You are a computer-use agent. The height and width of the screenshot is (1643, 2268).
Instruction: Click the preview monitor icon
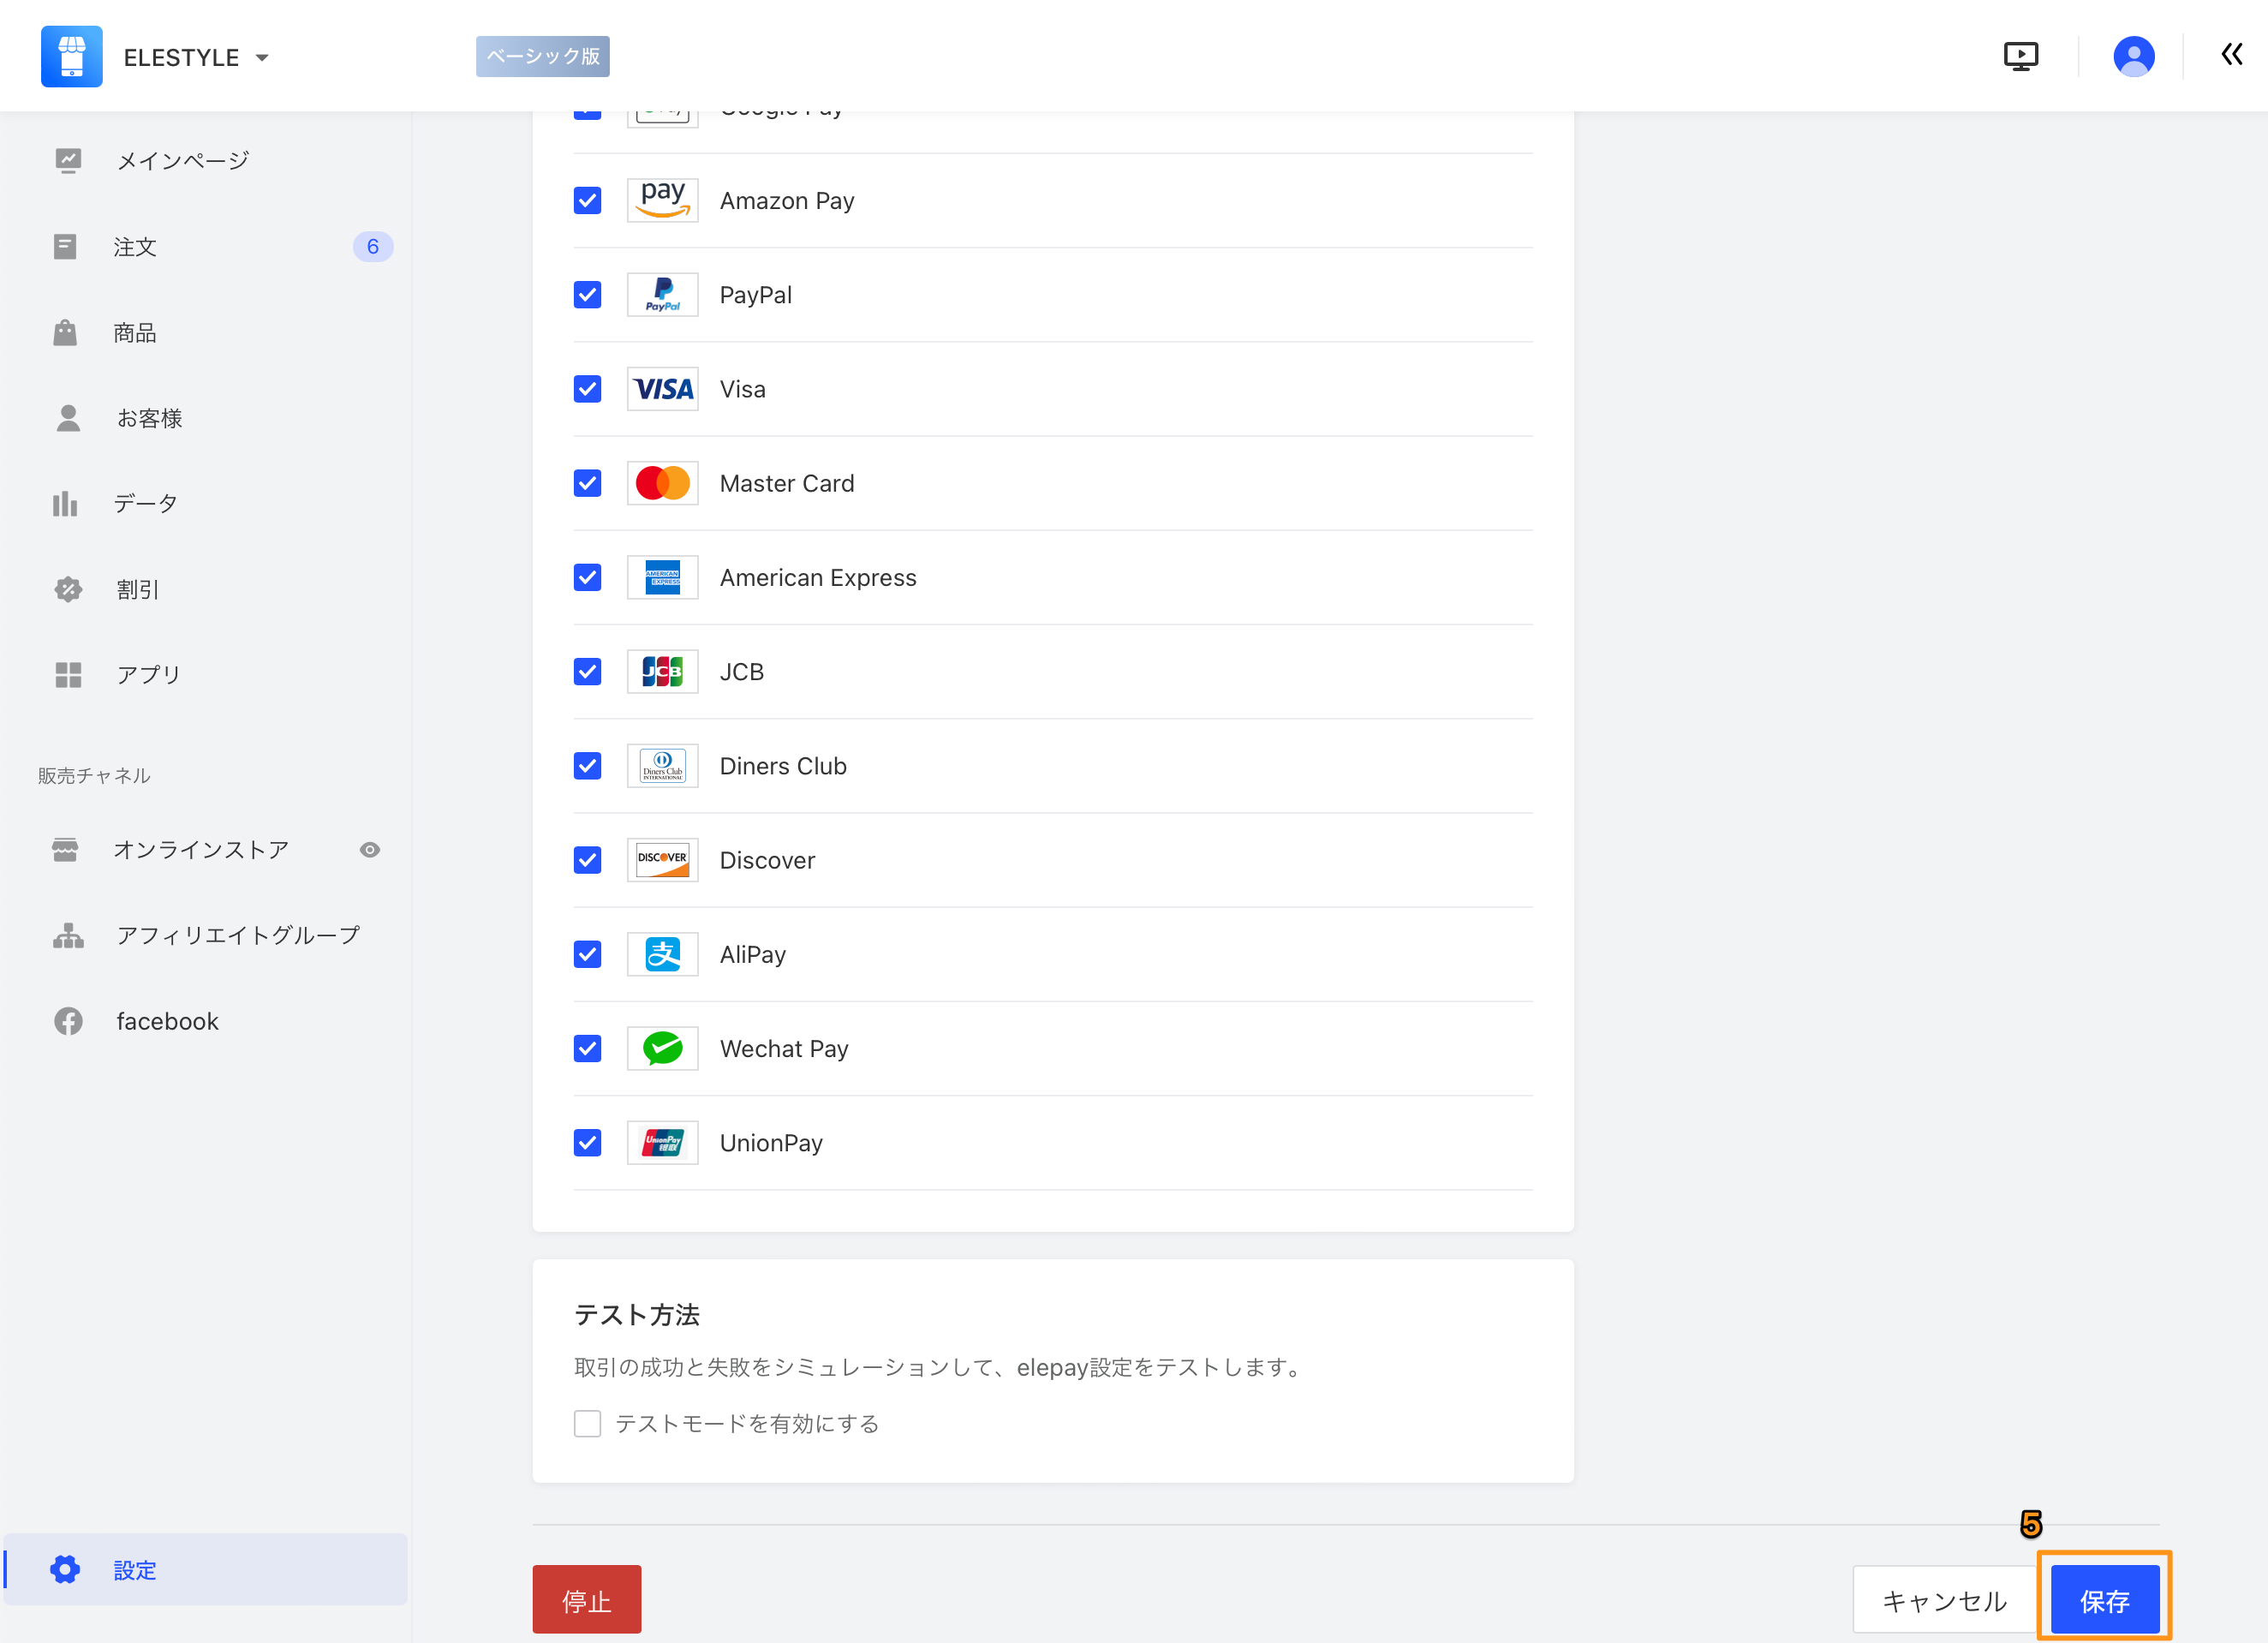coord(2020,56)
